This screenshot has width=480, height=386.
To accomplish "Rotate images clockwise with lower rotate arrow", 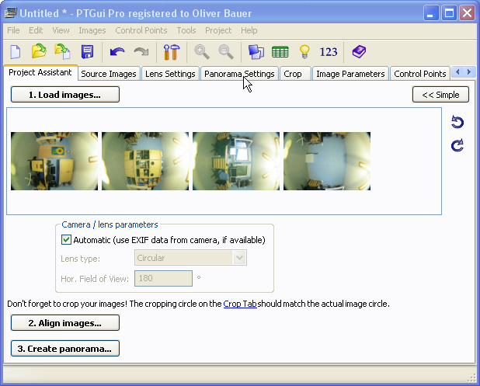I will click(x=457, y=145).
